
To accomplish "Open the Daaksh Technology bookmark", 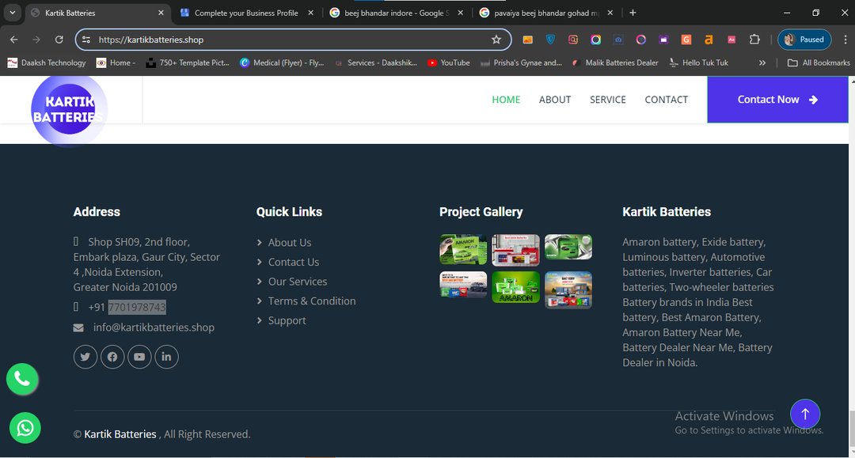I will tap(47, 62).
